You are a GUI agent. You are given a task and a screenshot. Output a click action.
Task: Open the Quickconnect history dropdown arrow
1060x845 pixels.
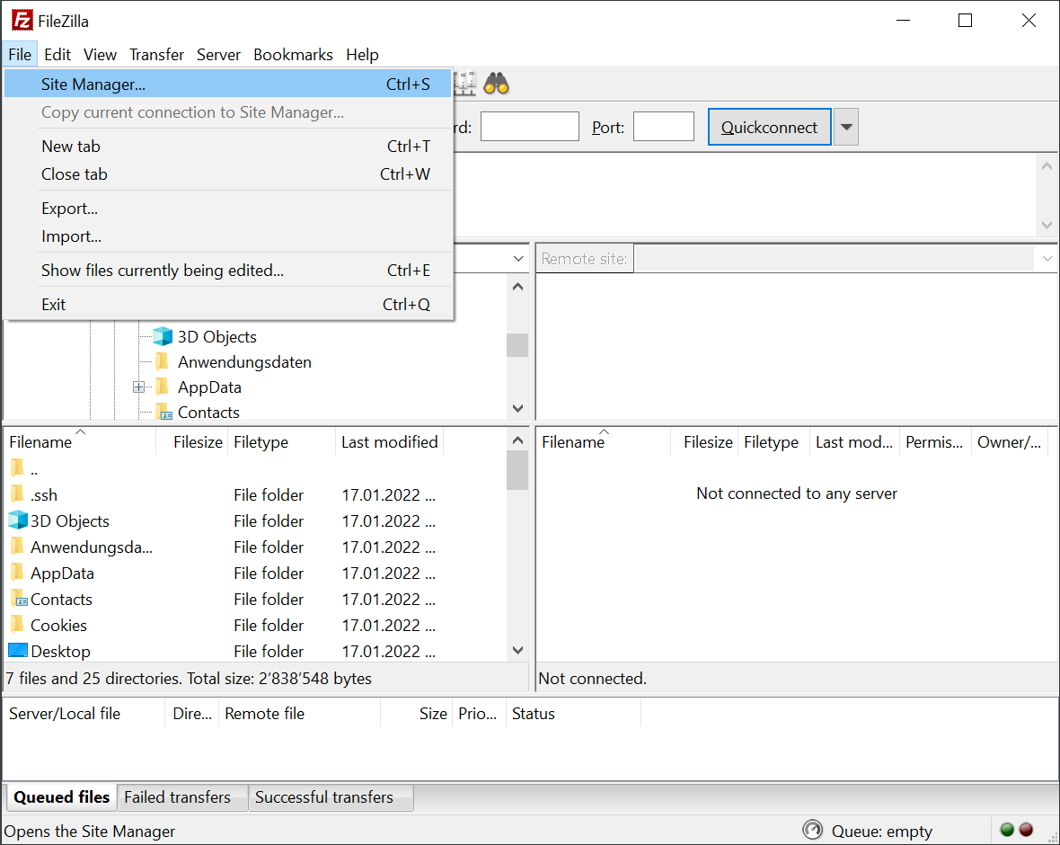[x=845, y=127]
